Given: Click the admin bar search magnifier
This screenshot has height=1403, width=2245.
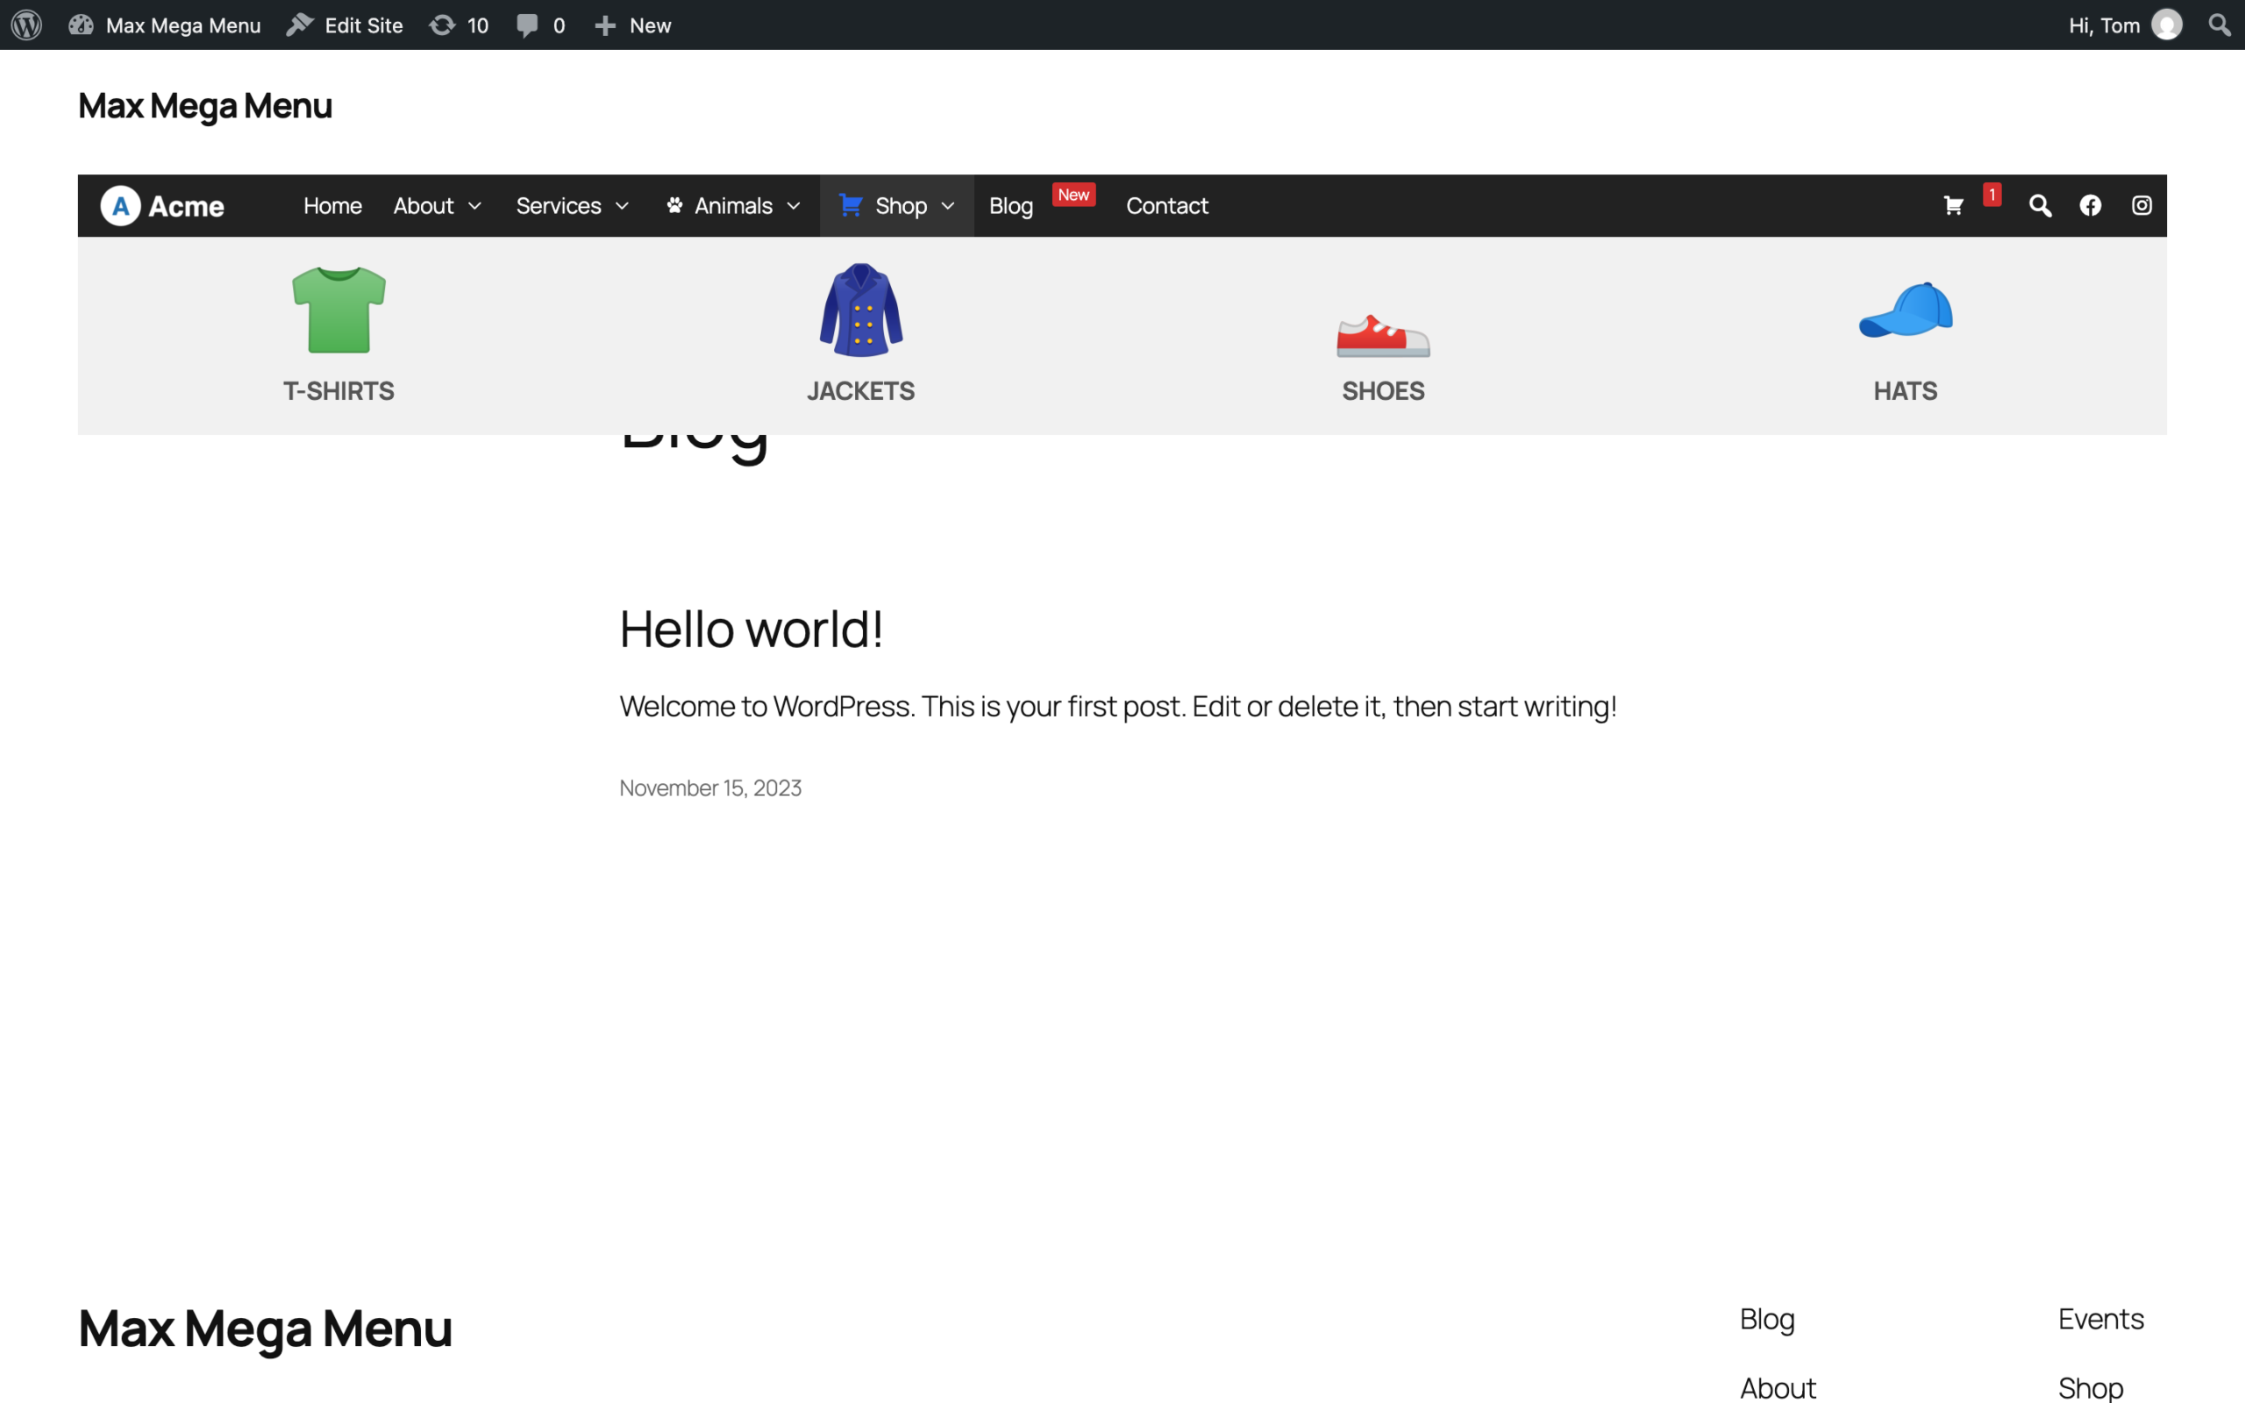Looking at the screenshot, I should 2219,25.
